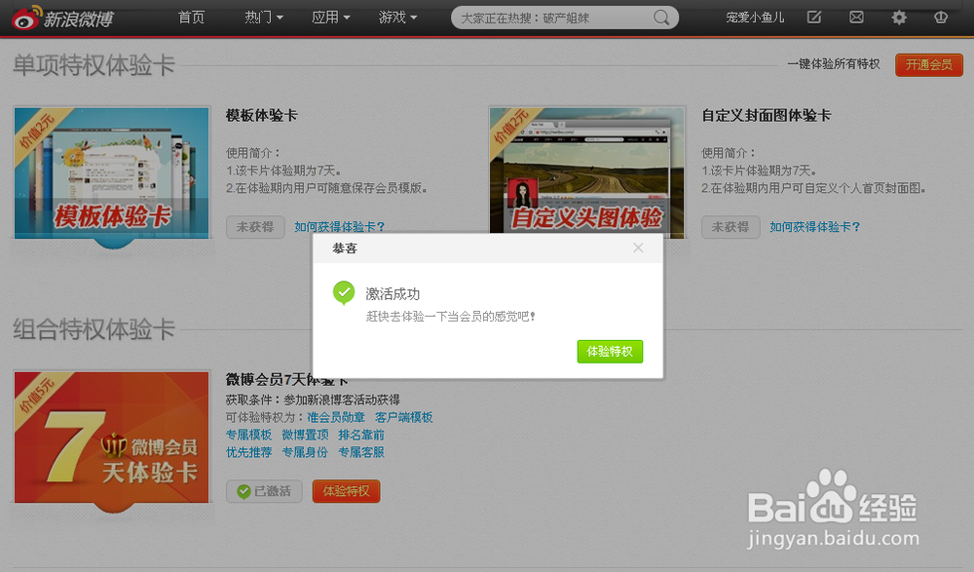Click 未获得 button under 模板体验卡

(x=255, y=227)
